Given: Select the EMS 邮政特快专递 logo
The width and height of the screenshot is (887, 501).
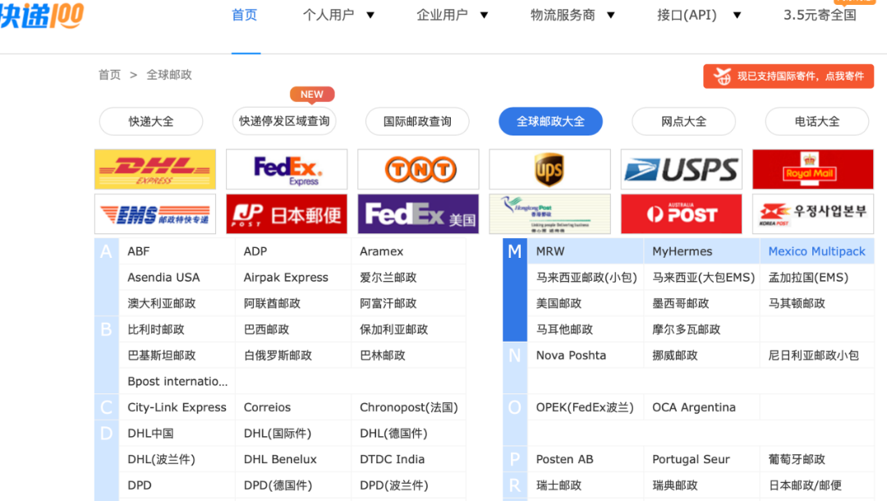Looking at the screenshot, I should (x=154, y=214).
